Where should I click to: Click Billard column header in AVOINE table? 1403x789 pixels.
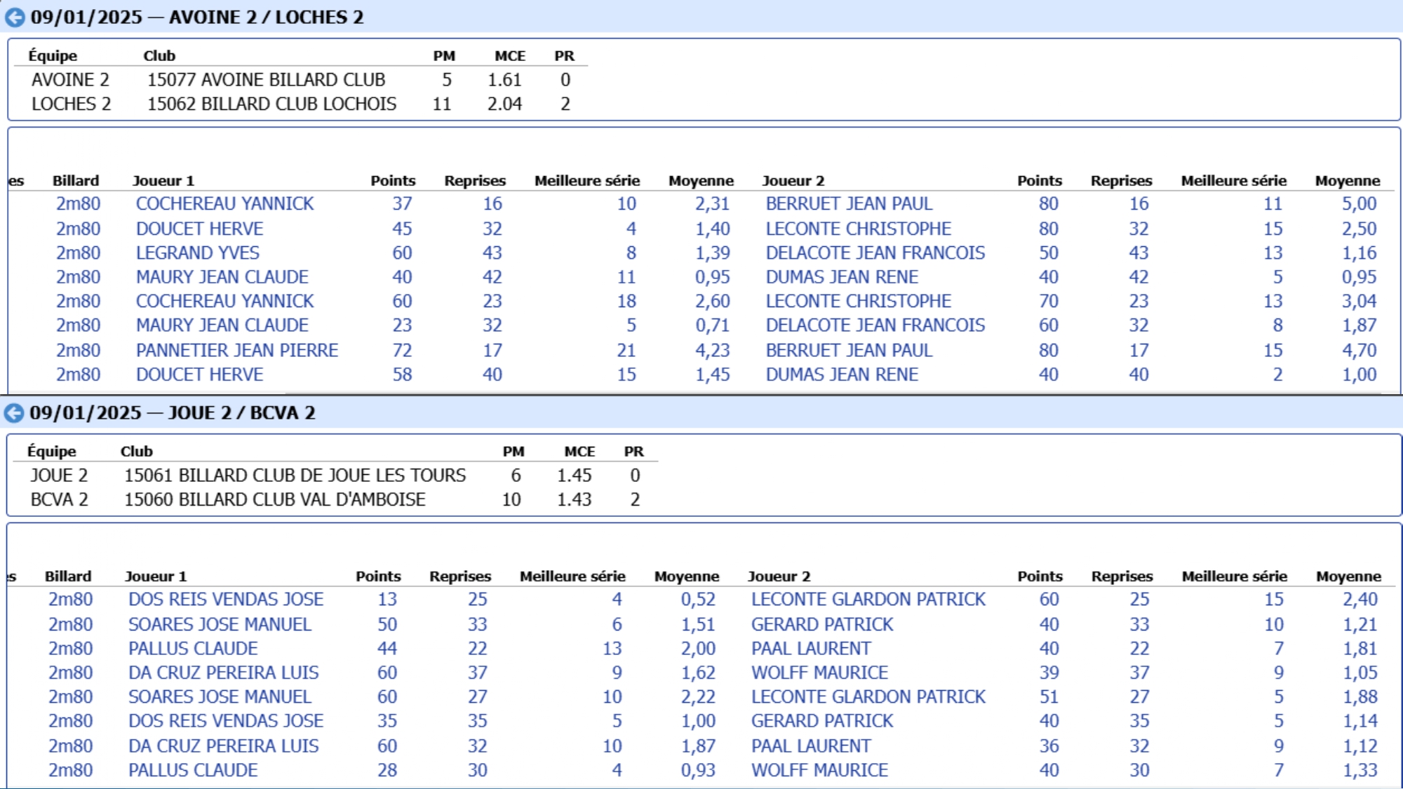tap(76, 181)
